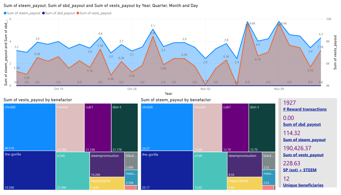Select chriddi tile in vests_payout treemap
The width and height of the screenshot is (341, 195).
point(29,127)
